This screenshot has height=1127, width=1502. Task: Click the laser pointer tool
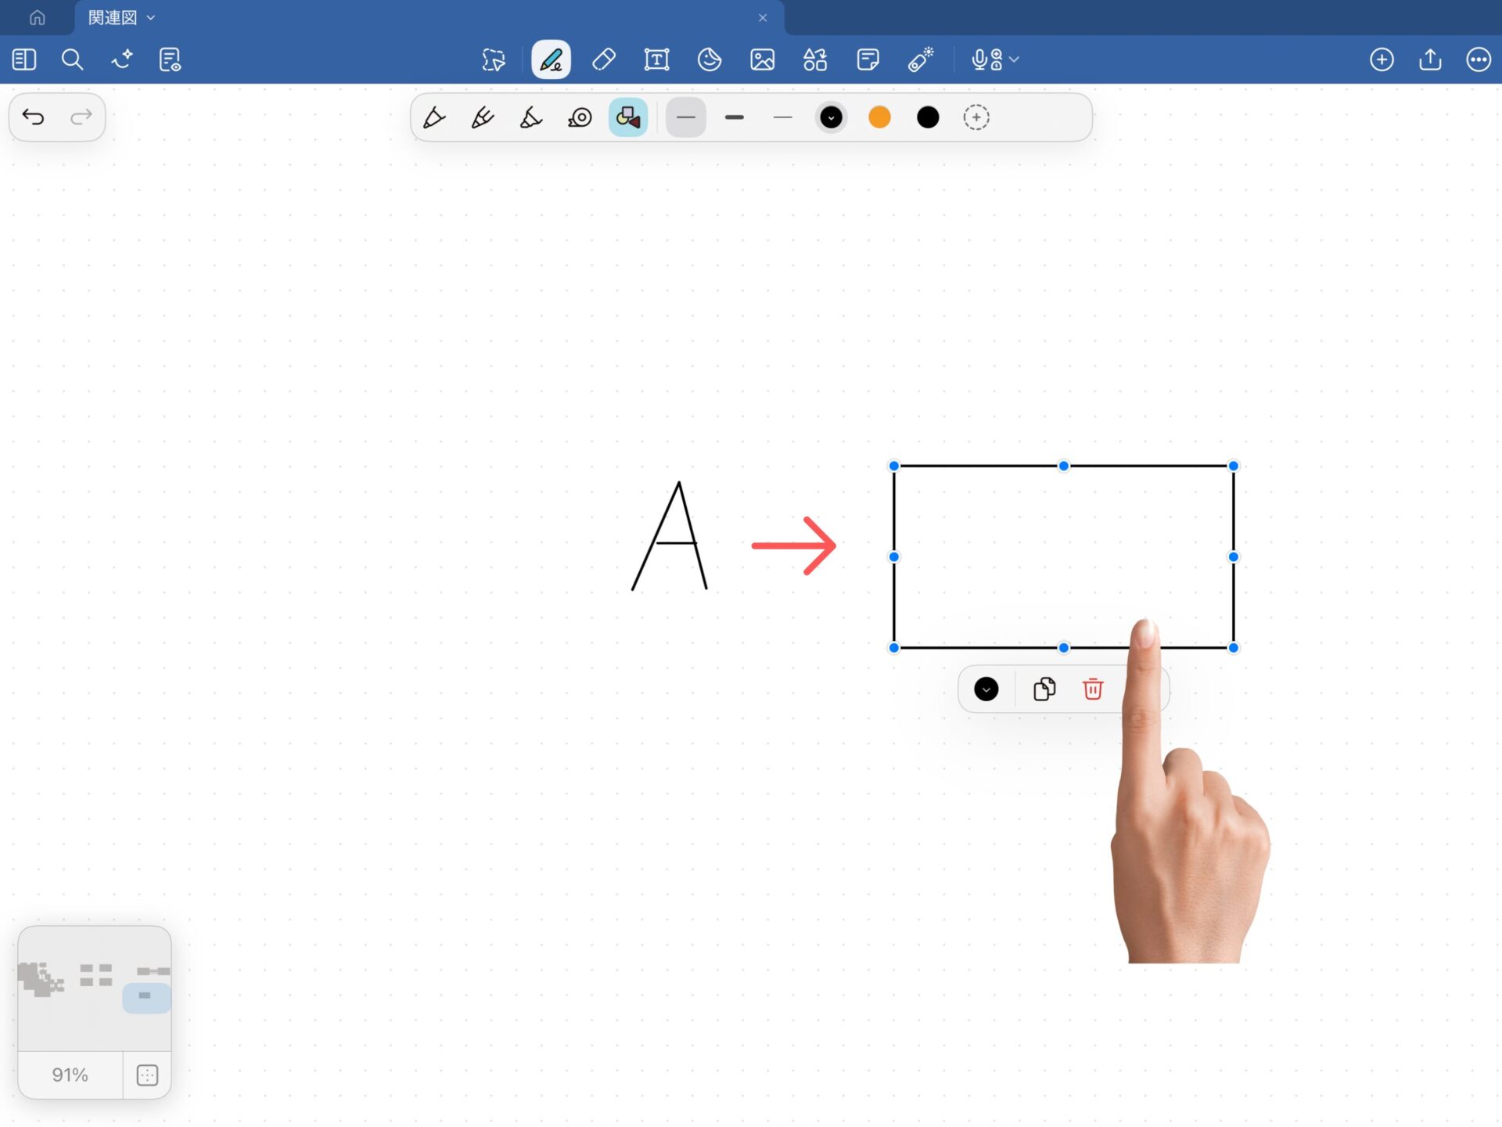point(921,59)
